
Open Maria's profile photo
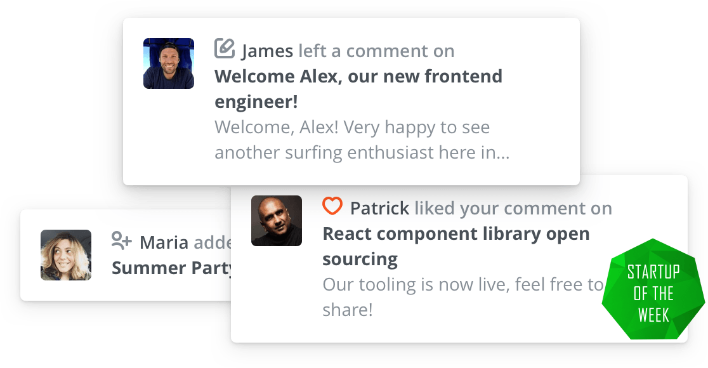point(66,255)
